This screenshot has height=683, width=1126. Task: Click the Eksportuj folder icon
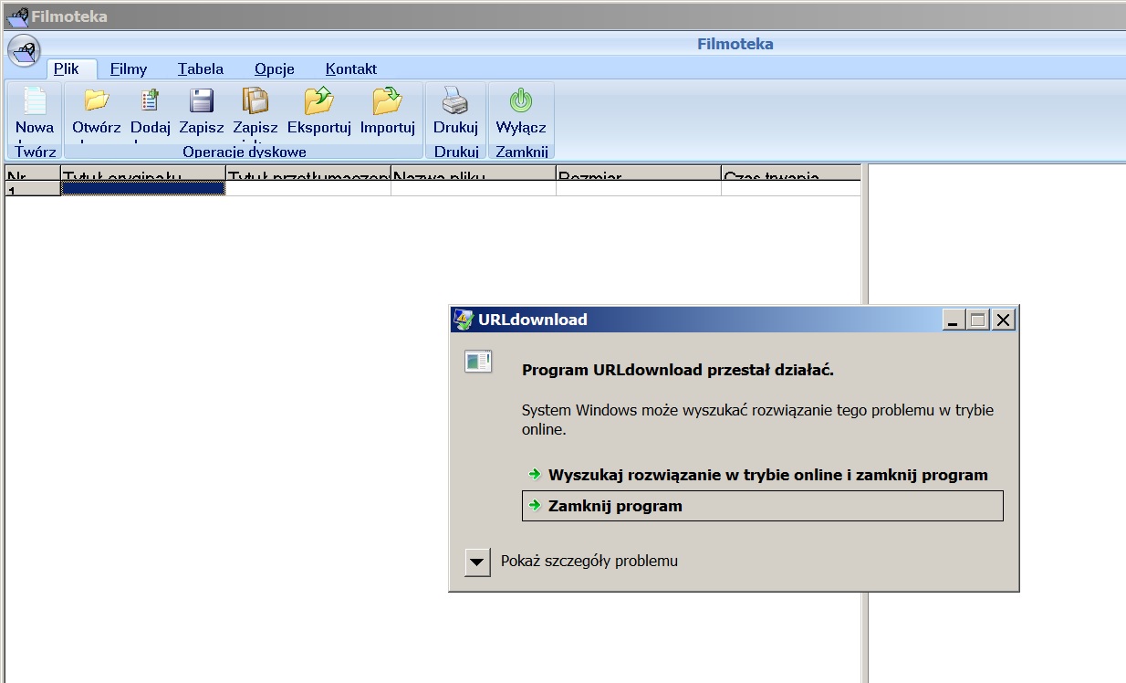[x=318, y=101]
